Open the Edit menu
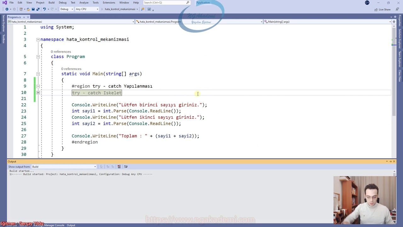403x227 pixels. coord(20,3)
